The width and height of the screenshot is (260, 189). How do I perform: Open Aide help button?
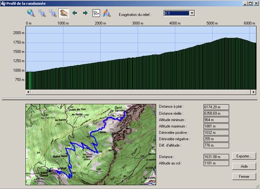coord(244,166)
